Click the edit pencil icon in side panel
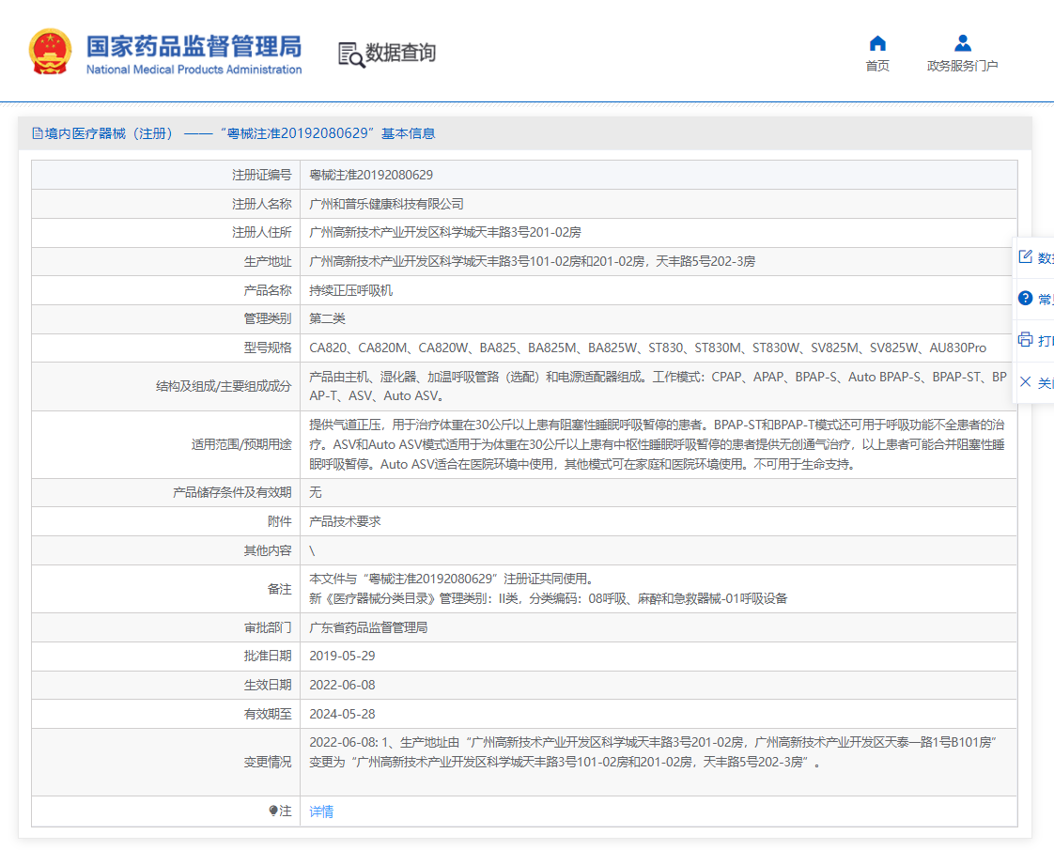The width and height of the screenshot is (1054, 850). coord(1025,256)
